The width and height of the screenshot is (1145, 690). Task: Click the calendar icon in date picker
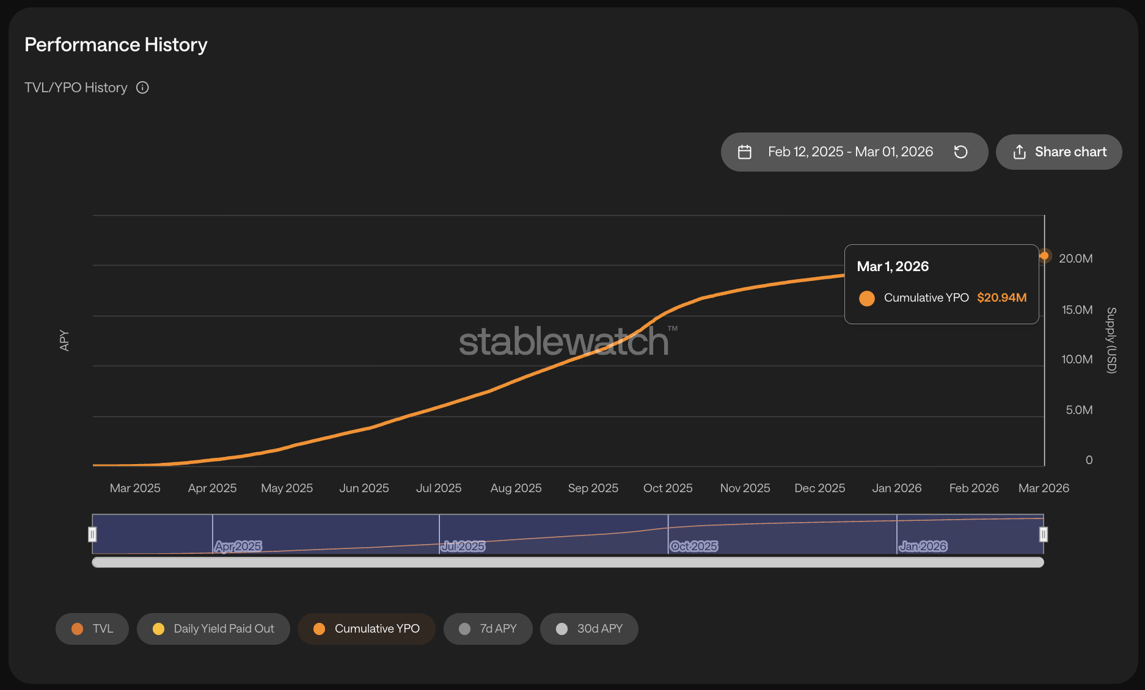tap(744, 152)
